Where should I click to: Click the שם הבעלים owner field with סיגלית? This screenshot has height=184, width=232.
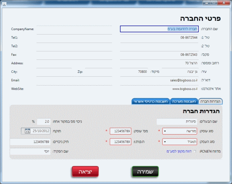177,122
